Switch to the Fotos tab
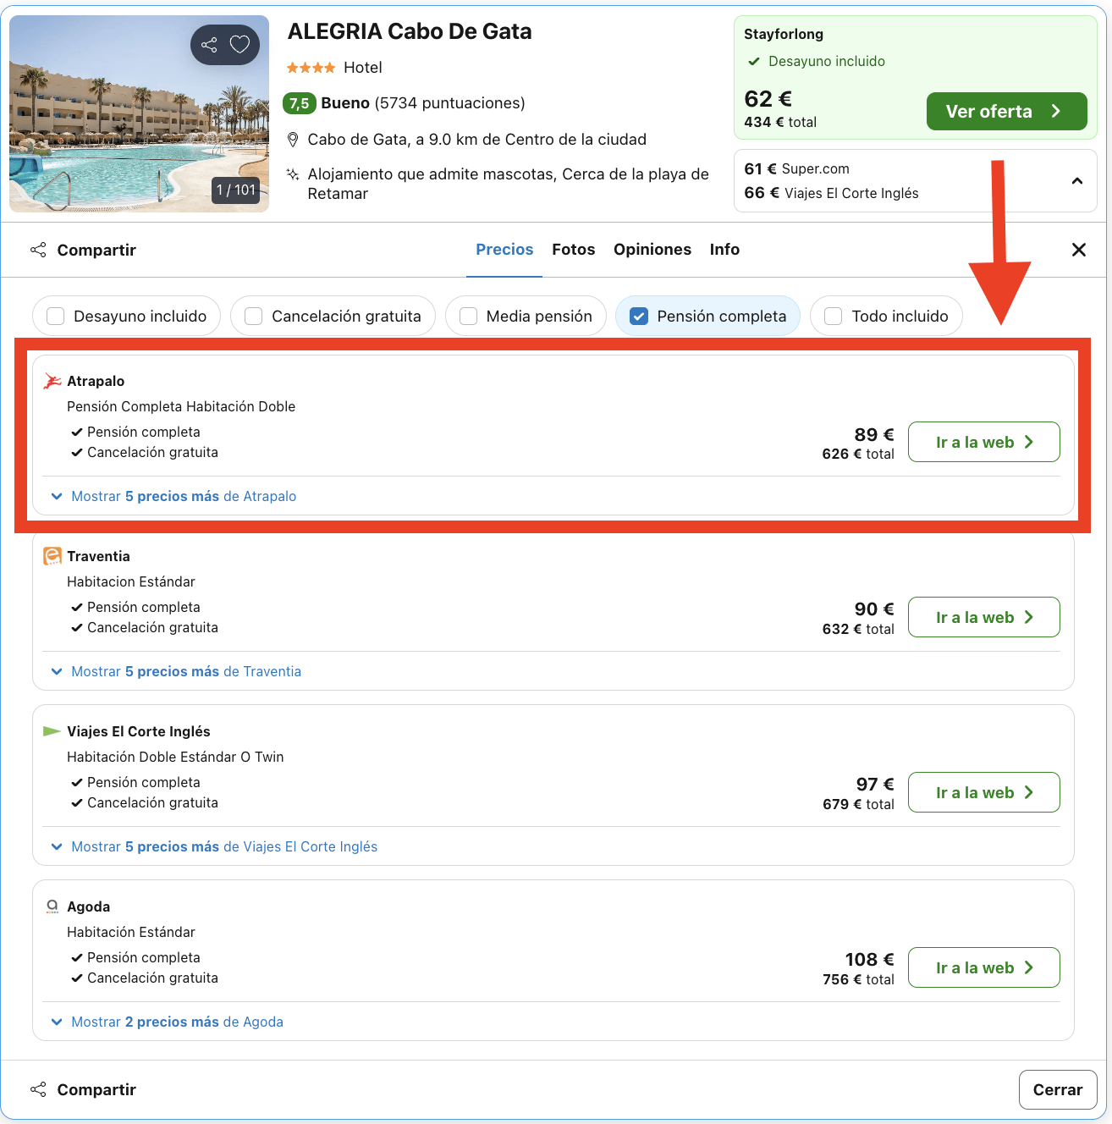Viewport: 1112px width, 1124px height. tap(573, 249)
